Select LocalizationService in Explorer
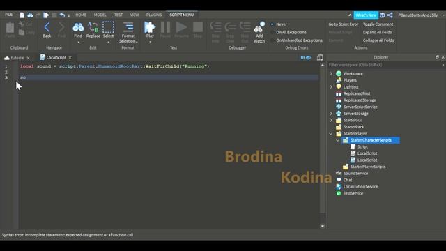This screenshot has height=251, width=446. coord(360,187)
